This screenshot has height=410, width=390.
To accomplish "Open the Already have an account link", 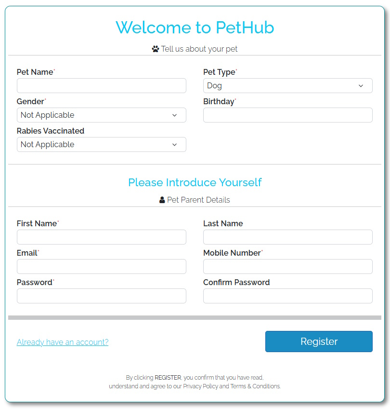I will [63, 342].
